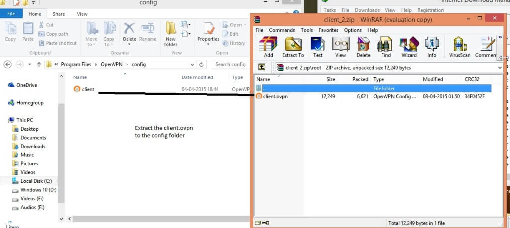The height and width of the screenshot is (228, 510).
Task: Go up one level in WinRAR
Action: pyautogui.click(x=261, y=67)
